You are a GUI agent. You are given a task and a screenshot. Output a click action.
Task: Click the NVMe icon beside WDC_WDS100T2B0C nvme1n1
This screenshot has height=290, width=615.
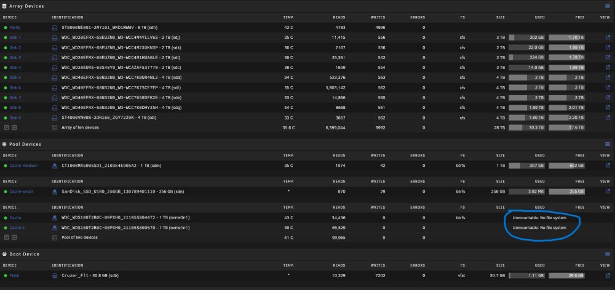(55, 228)
